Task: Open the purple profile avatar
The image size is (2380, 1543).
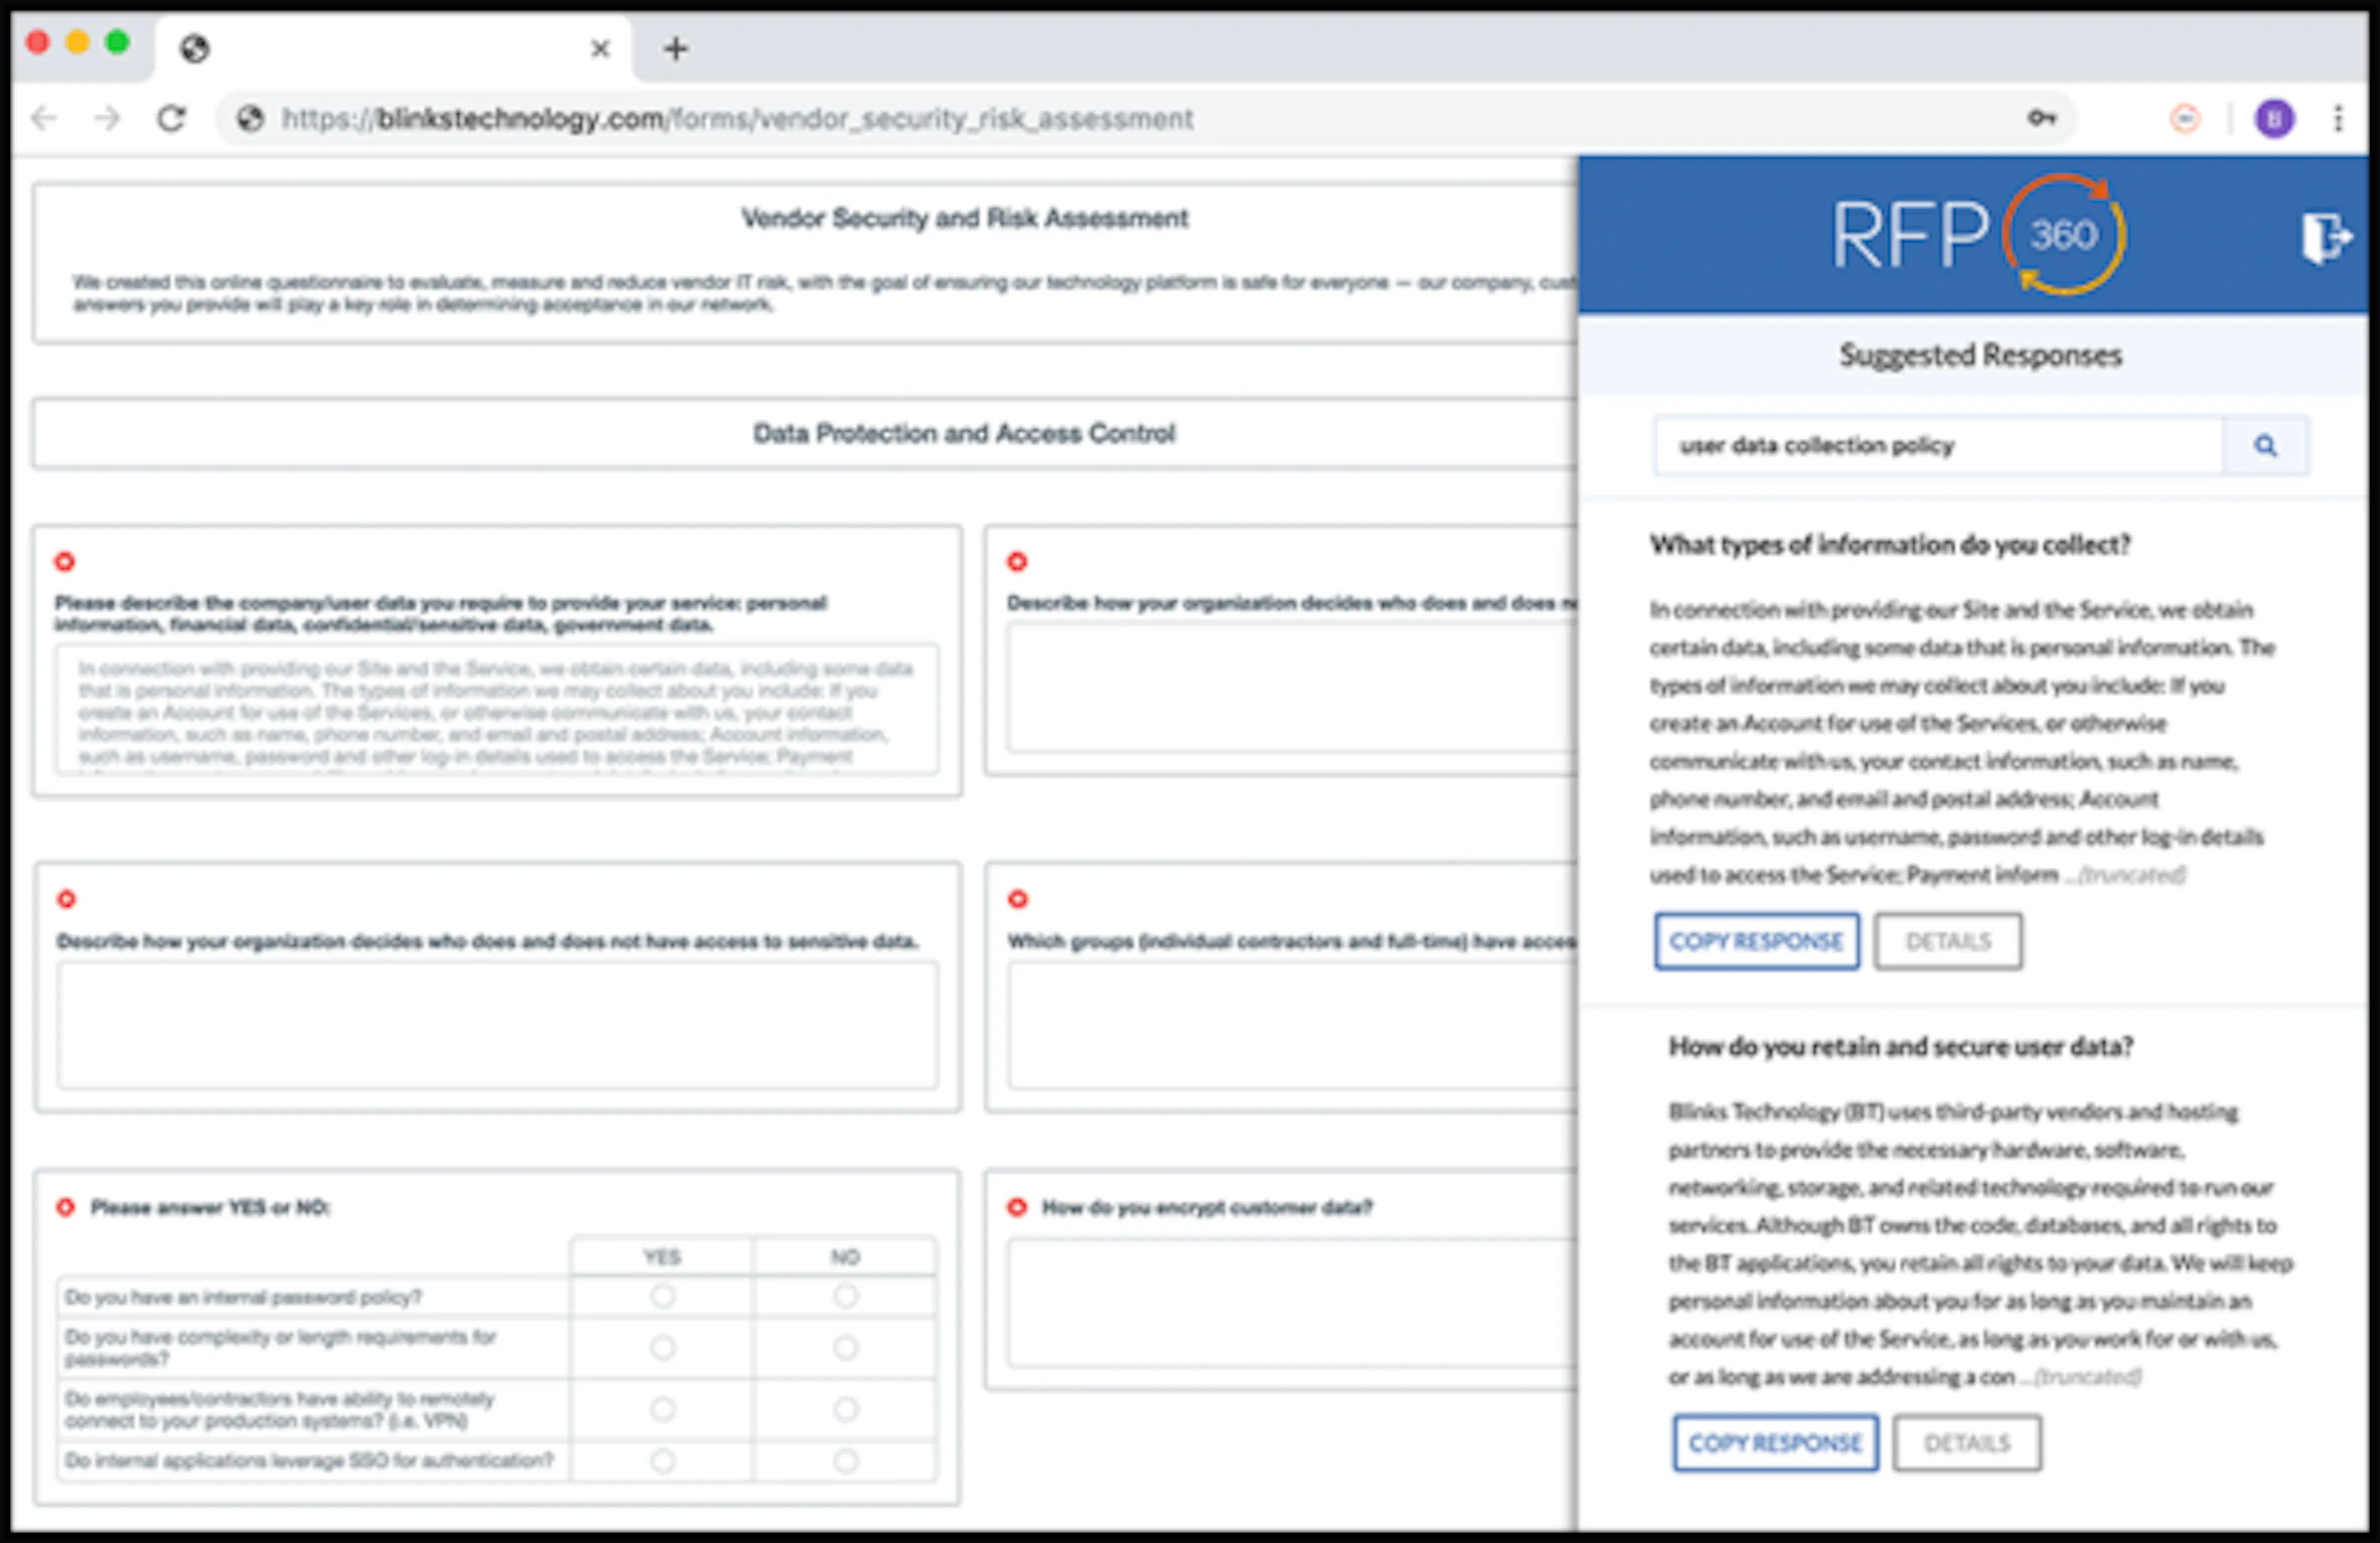Action: [2274, 119]
